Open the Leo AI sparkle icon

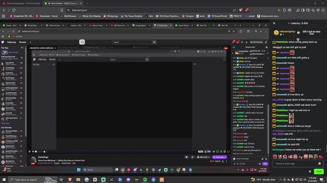pos(313,10)
